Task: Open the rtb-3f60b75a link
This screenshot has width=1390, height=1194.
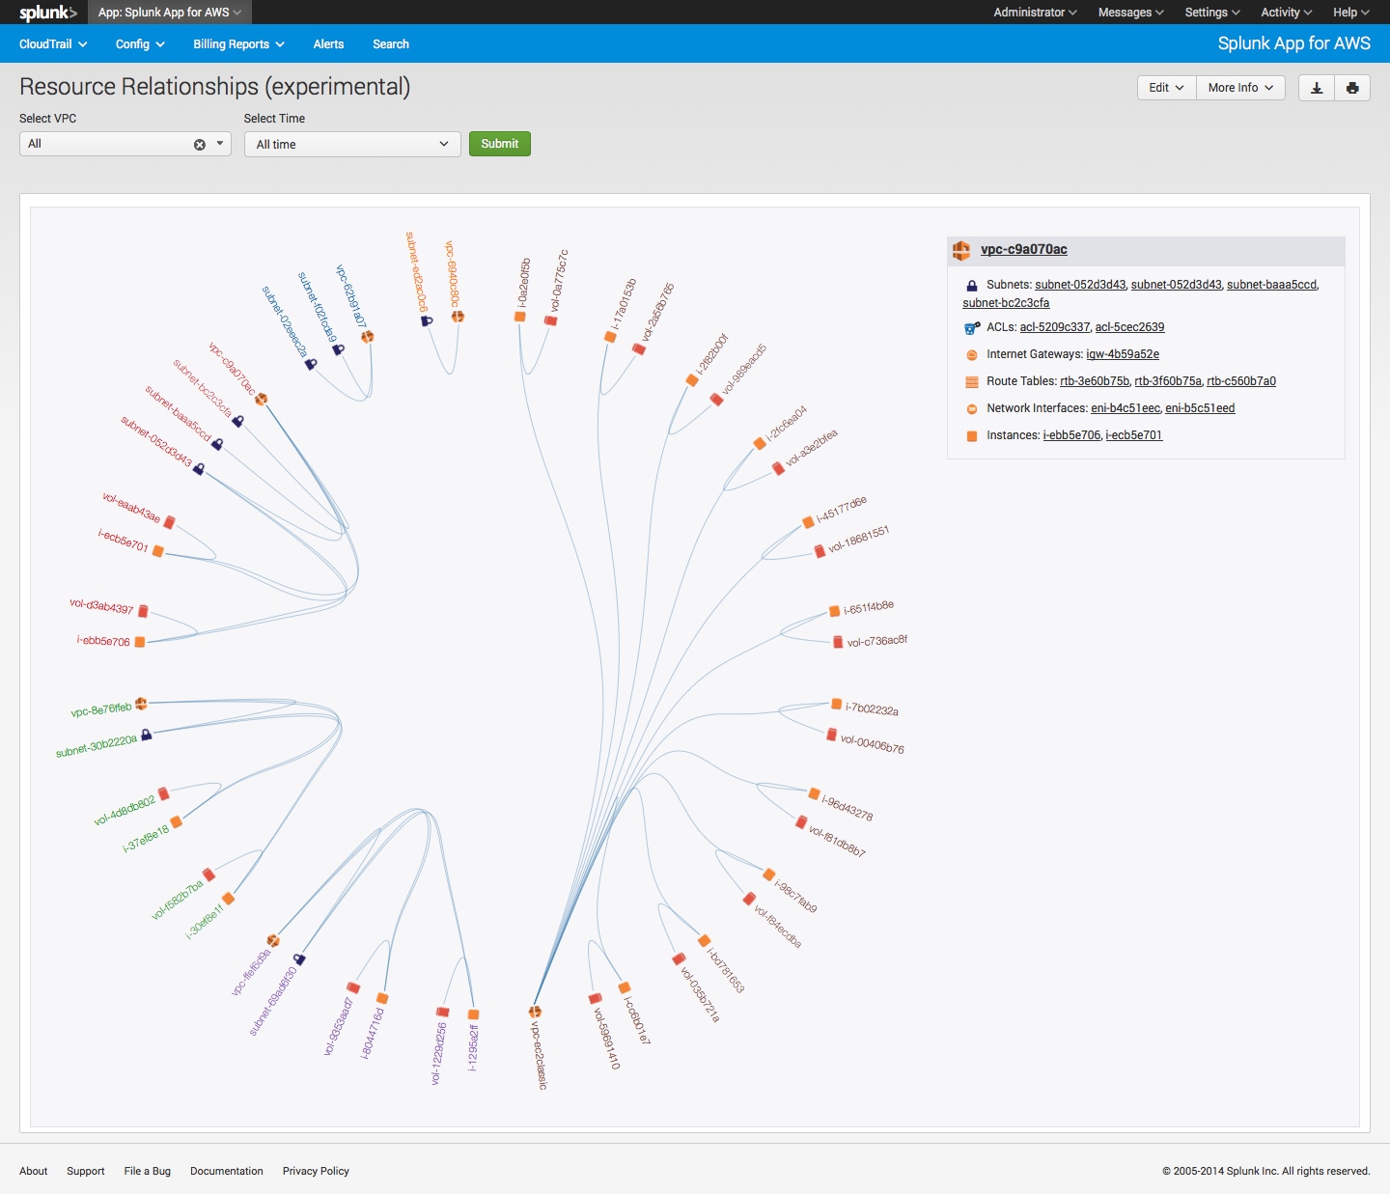Action: click(x=1168, y=381)
